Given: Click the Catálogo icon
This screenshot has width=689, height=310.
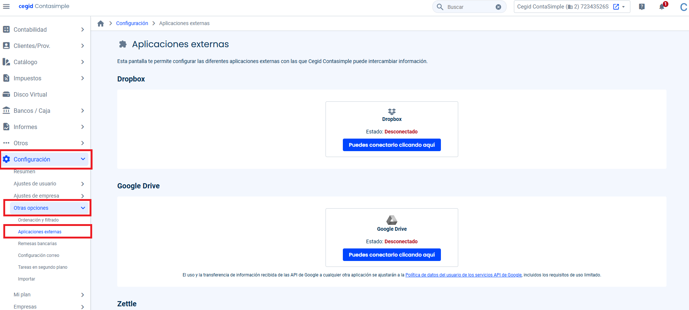Looking at the screenshot, I should click(6, 62).
